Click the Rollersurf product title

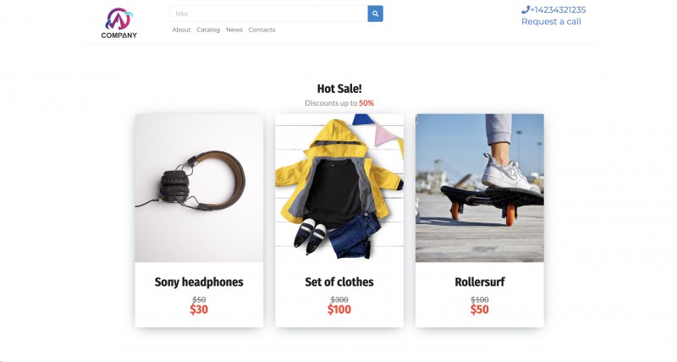pos(480,282)
